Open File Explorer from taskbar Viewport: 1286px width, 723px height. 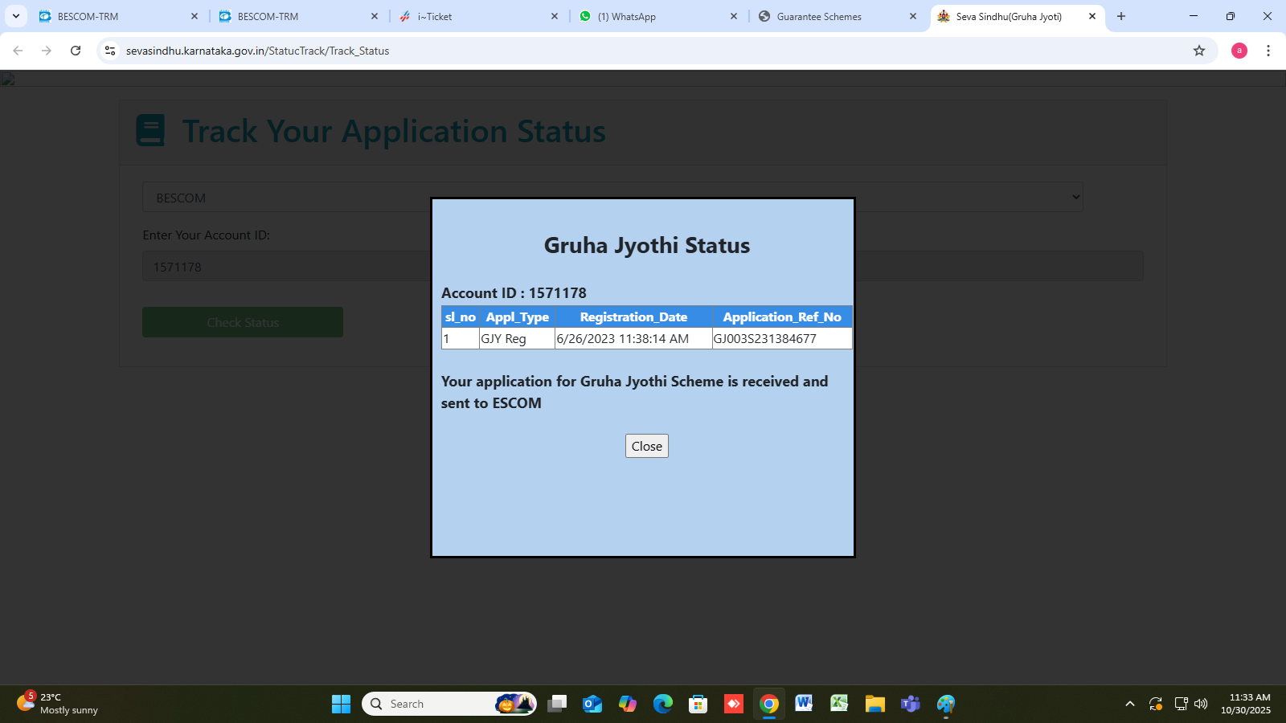874,704
